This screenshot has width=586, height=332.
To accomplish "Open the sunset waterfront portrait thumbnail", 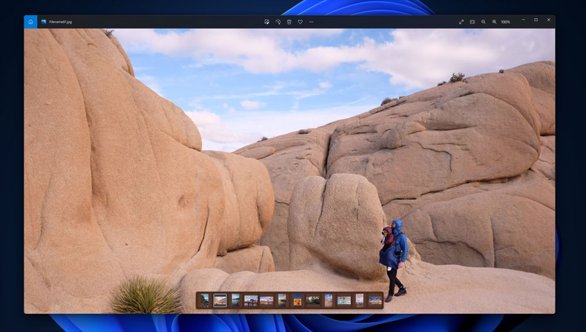I will click(x=282, y=300).
